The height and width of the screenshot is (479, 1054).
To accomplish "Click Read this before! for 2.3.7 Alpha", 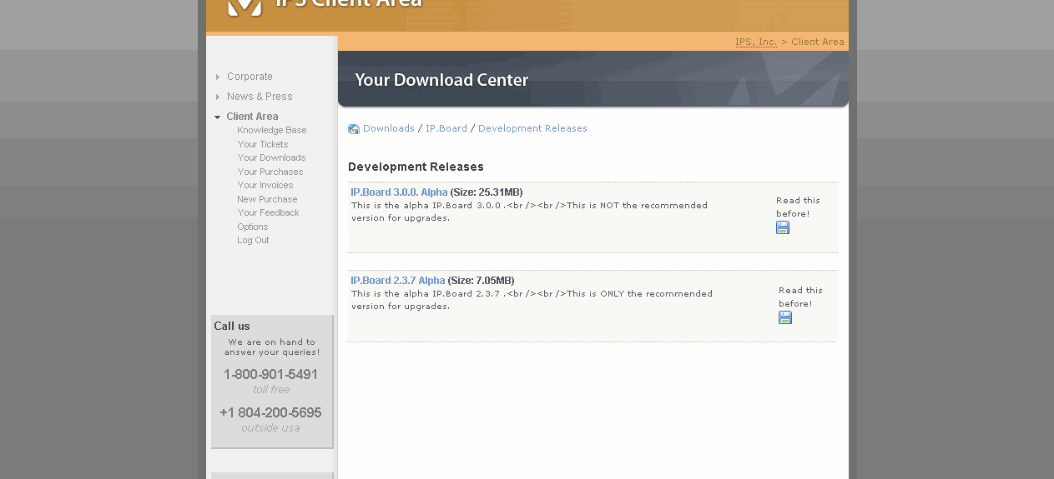I will click(x=800, y=297).
